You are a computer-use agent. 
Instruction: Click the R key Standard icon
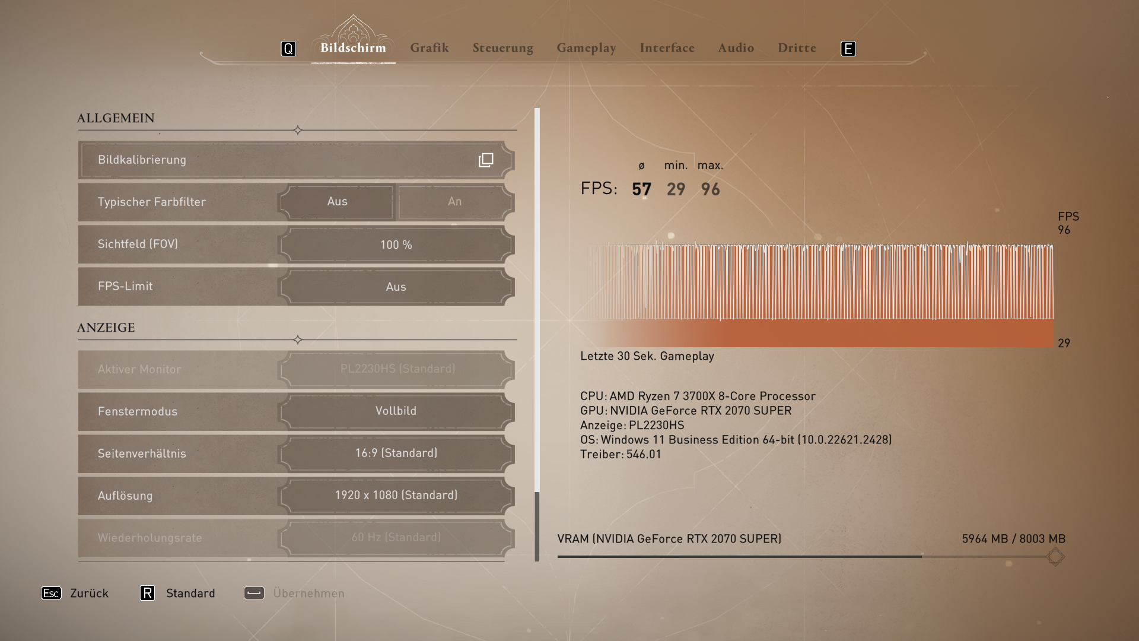point(147,593)
